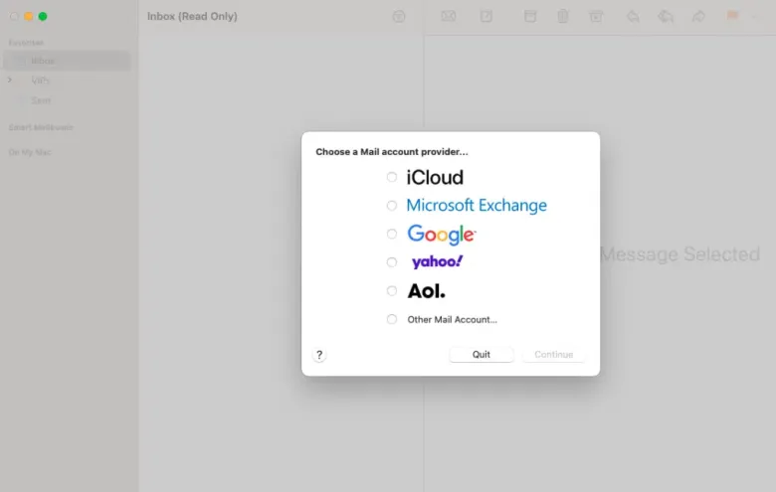Click the Get Mail envelope icon
Image resolution: width=776 pixels, height=492 pixels.
click(x=449, y=16)
